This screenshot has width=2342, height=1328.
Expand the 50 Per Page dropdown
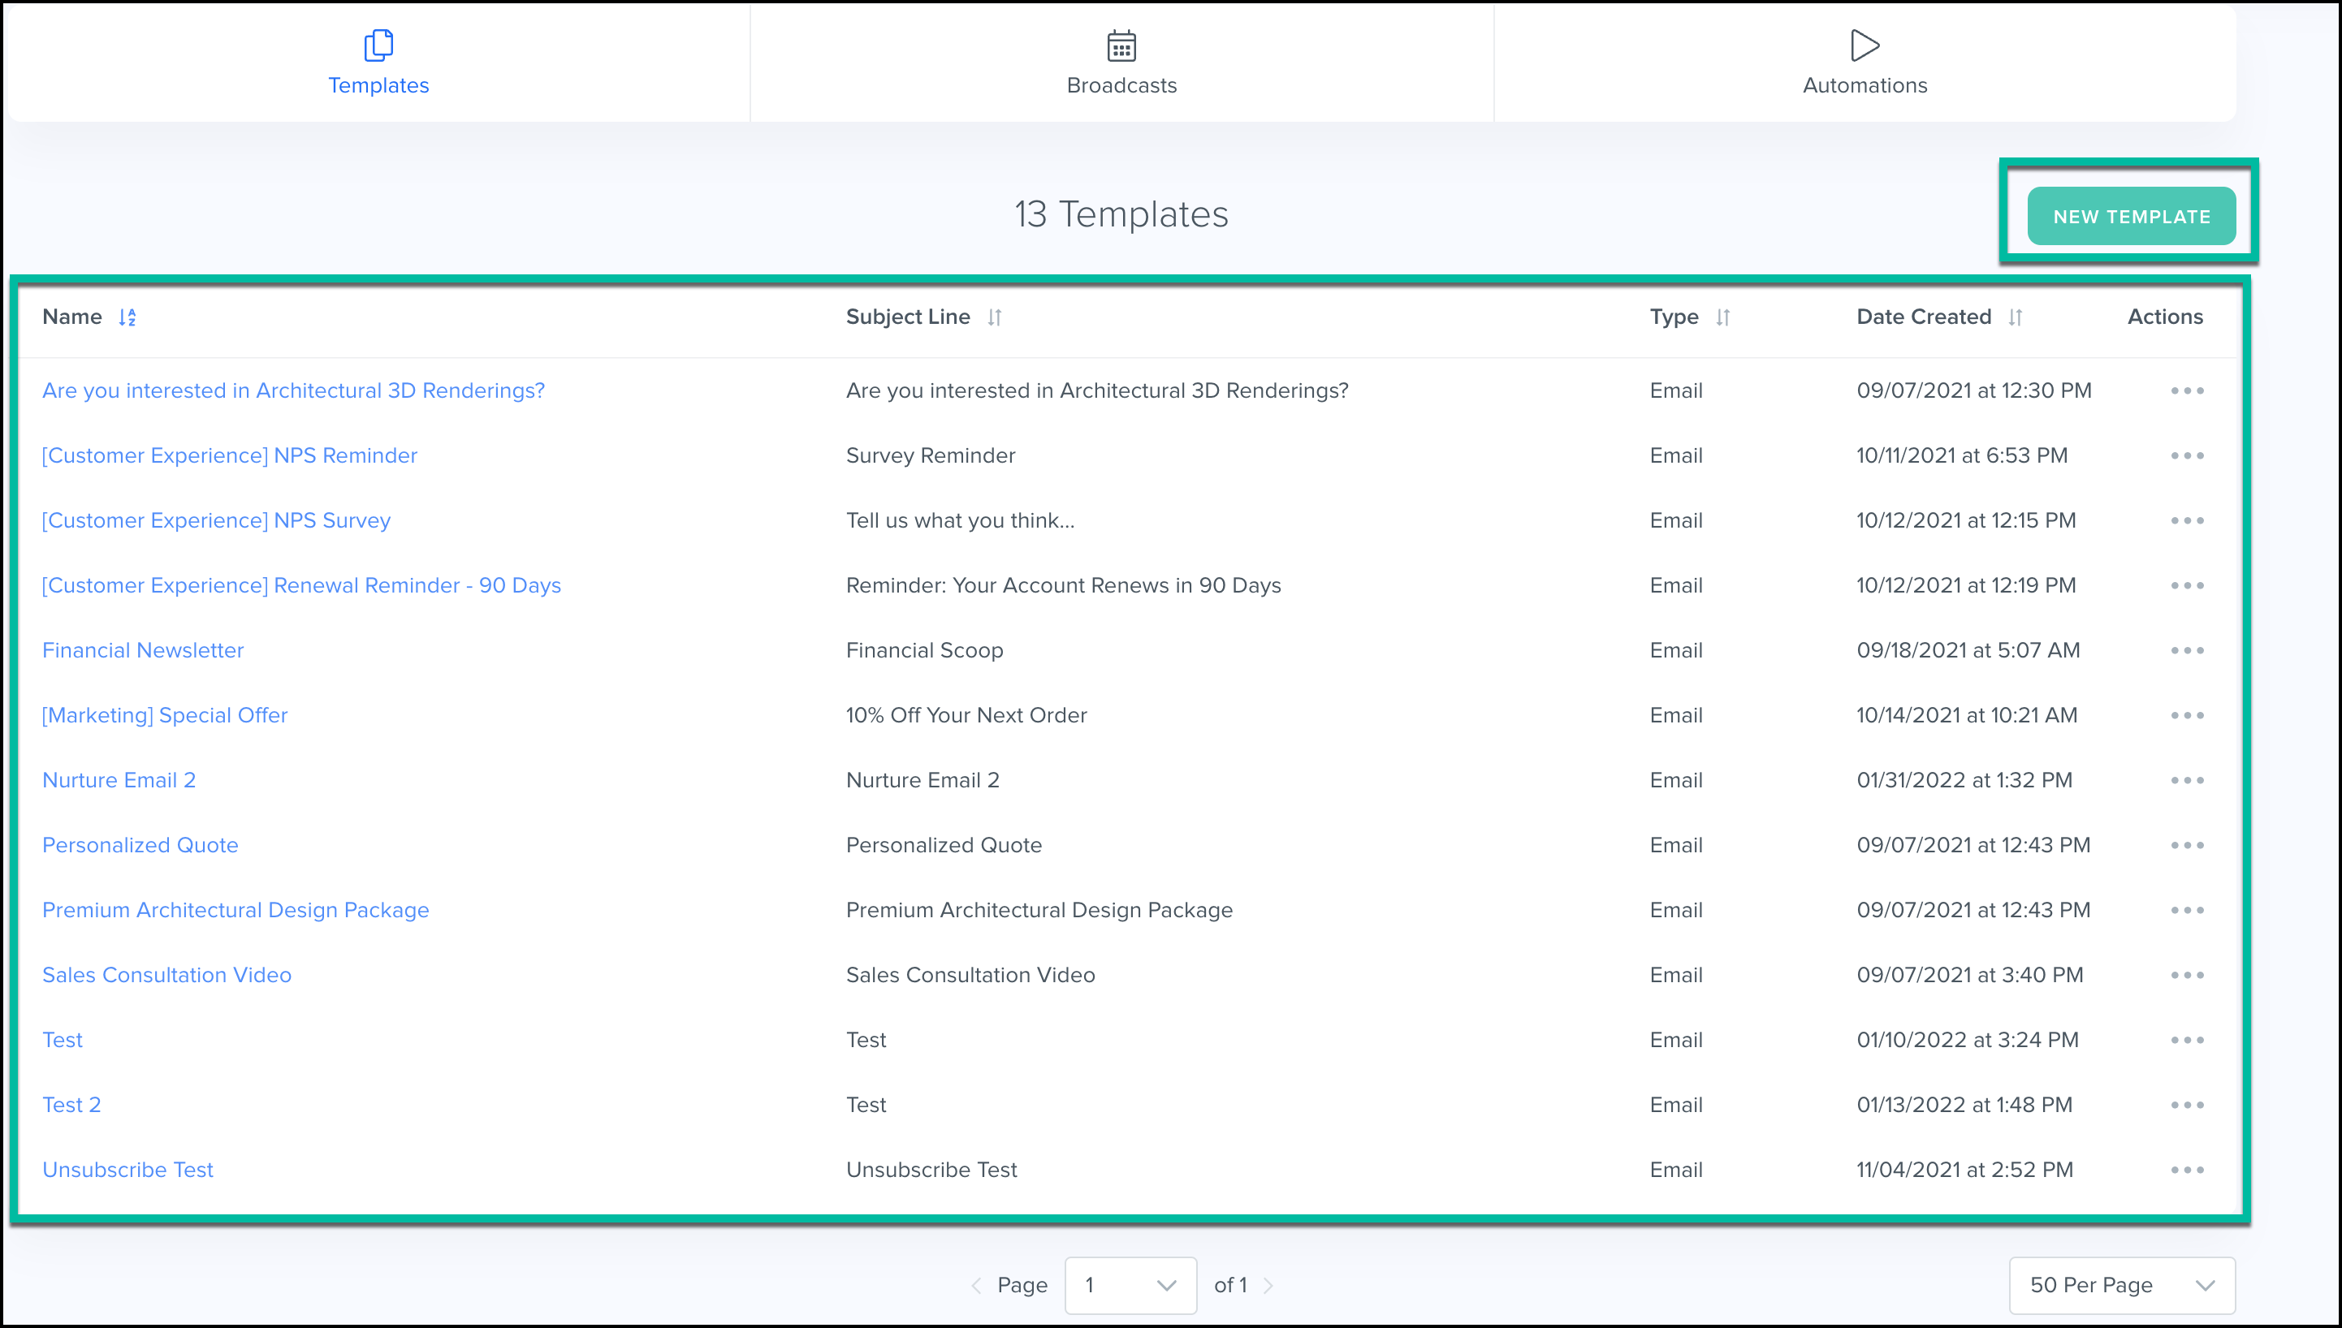click(x=2121, y=1285)
